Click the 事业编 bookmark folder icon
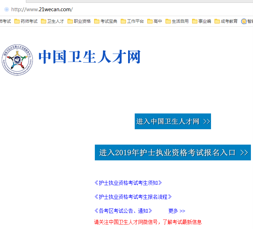 (195, 21)
